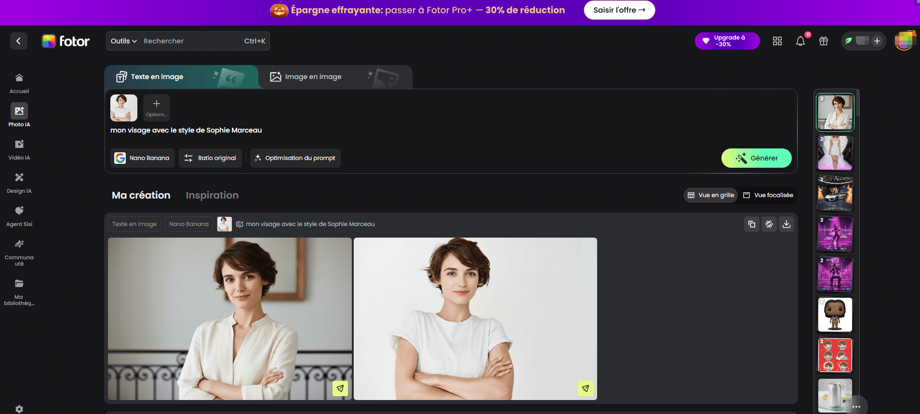Click result prompt text about Sophie Marceau

310,224
